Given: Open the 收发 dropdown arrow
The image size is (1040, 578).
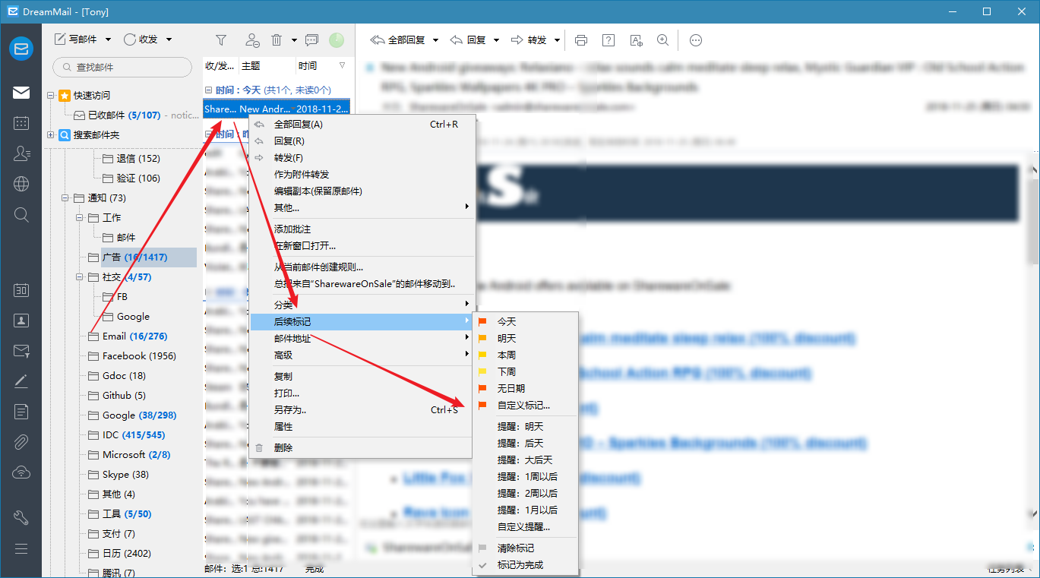Looking at the screenshot, I should coord(169,39).
